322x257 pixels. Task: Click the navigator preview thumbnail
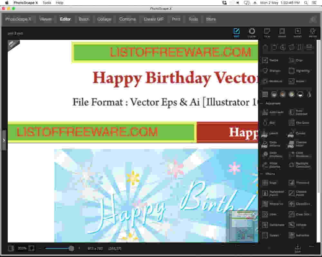coord(241,226)
